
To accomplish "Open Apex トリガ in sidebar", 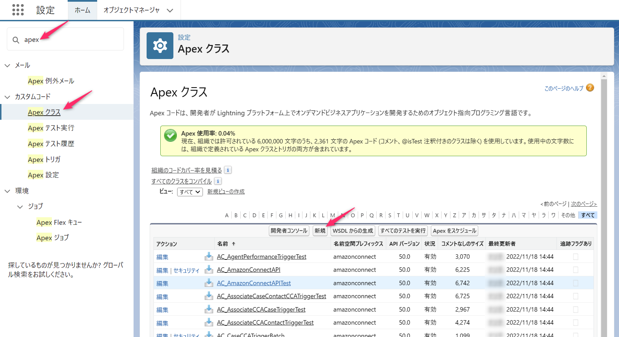I will click(44, 159).
